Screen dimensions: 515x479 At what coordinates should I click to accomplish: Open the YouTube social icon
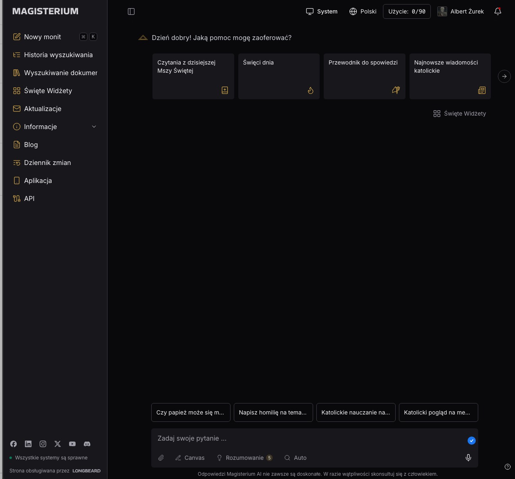tap(72, 444)
